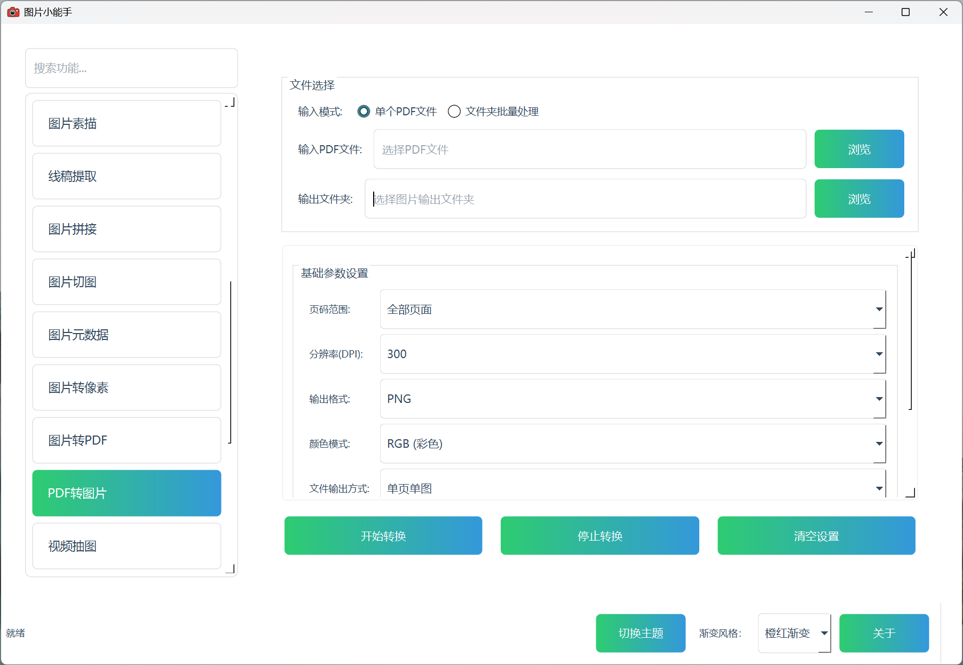This screenshot has height=665, width=963.
Task: Select the single PDF file radio button
Action: coord(364,112)
